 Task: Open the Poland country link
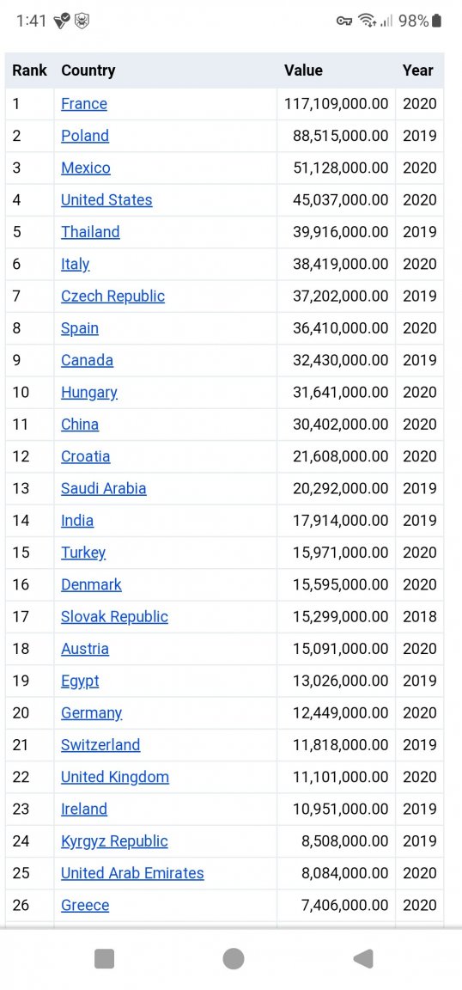point(84,136)
